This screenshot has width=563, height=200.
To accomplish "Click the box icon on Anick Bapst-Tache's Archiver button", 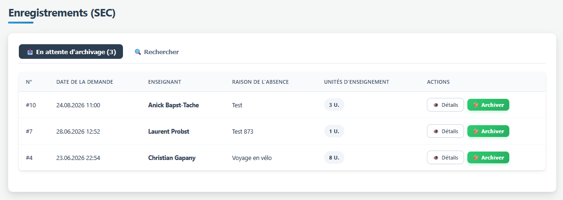I will pos(476,105).
